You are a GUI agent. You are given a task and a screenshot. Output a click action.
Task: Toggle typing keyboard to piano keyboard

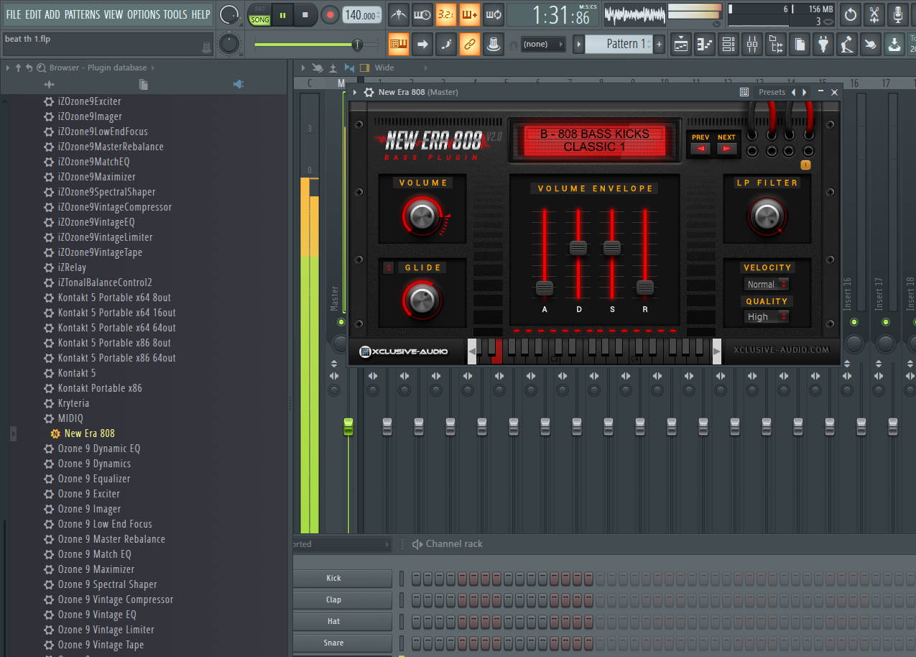click(x=399, y=45)
